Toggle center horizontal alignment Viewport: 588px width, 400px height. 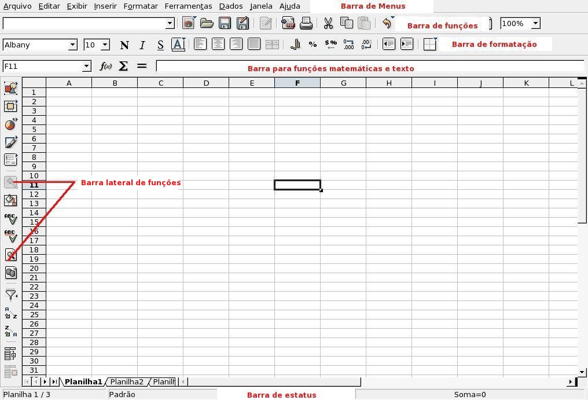[x=218, y=44]
